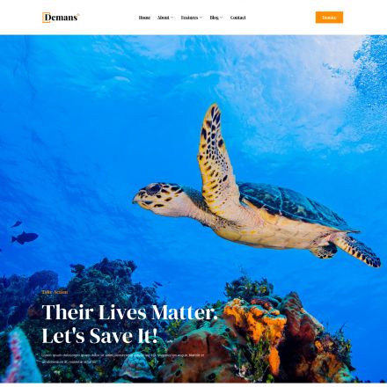
Task: Open the Features navigation item
Action: pyautogui.click(x=189, y=18)
